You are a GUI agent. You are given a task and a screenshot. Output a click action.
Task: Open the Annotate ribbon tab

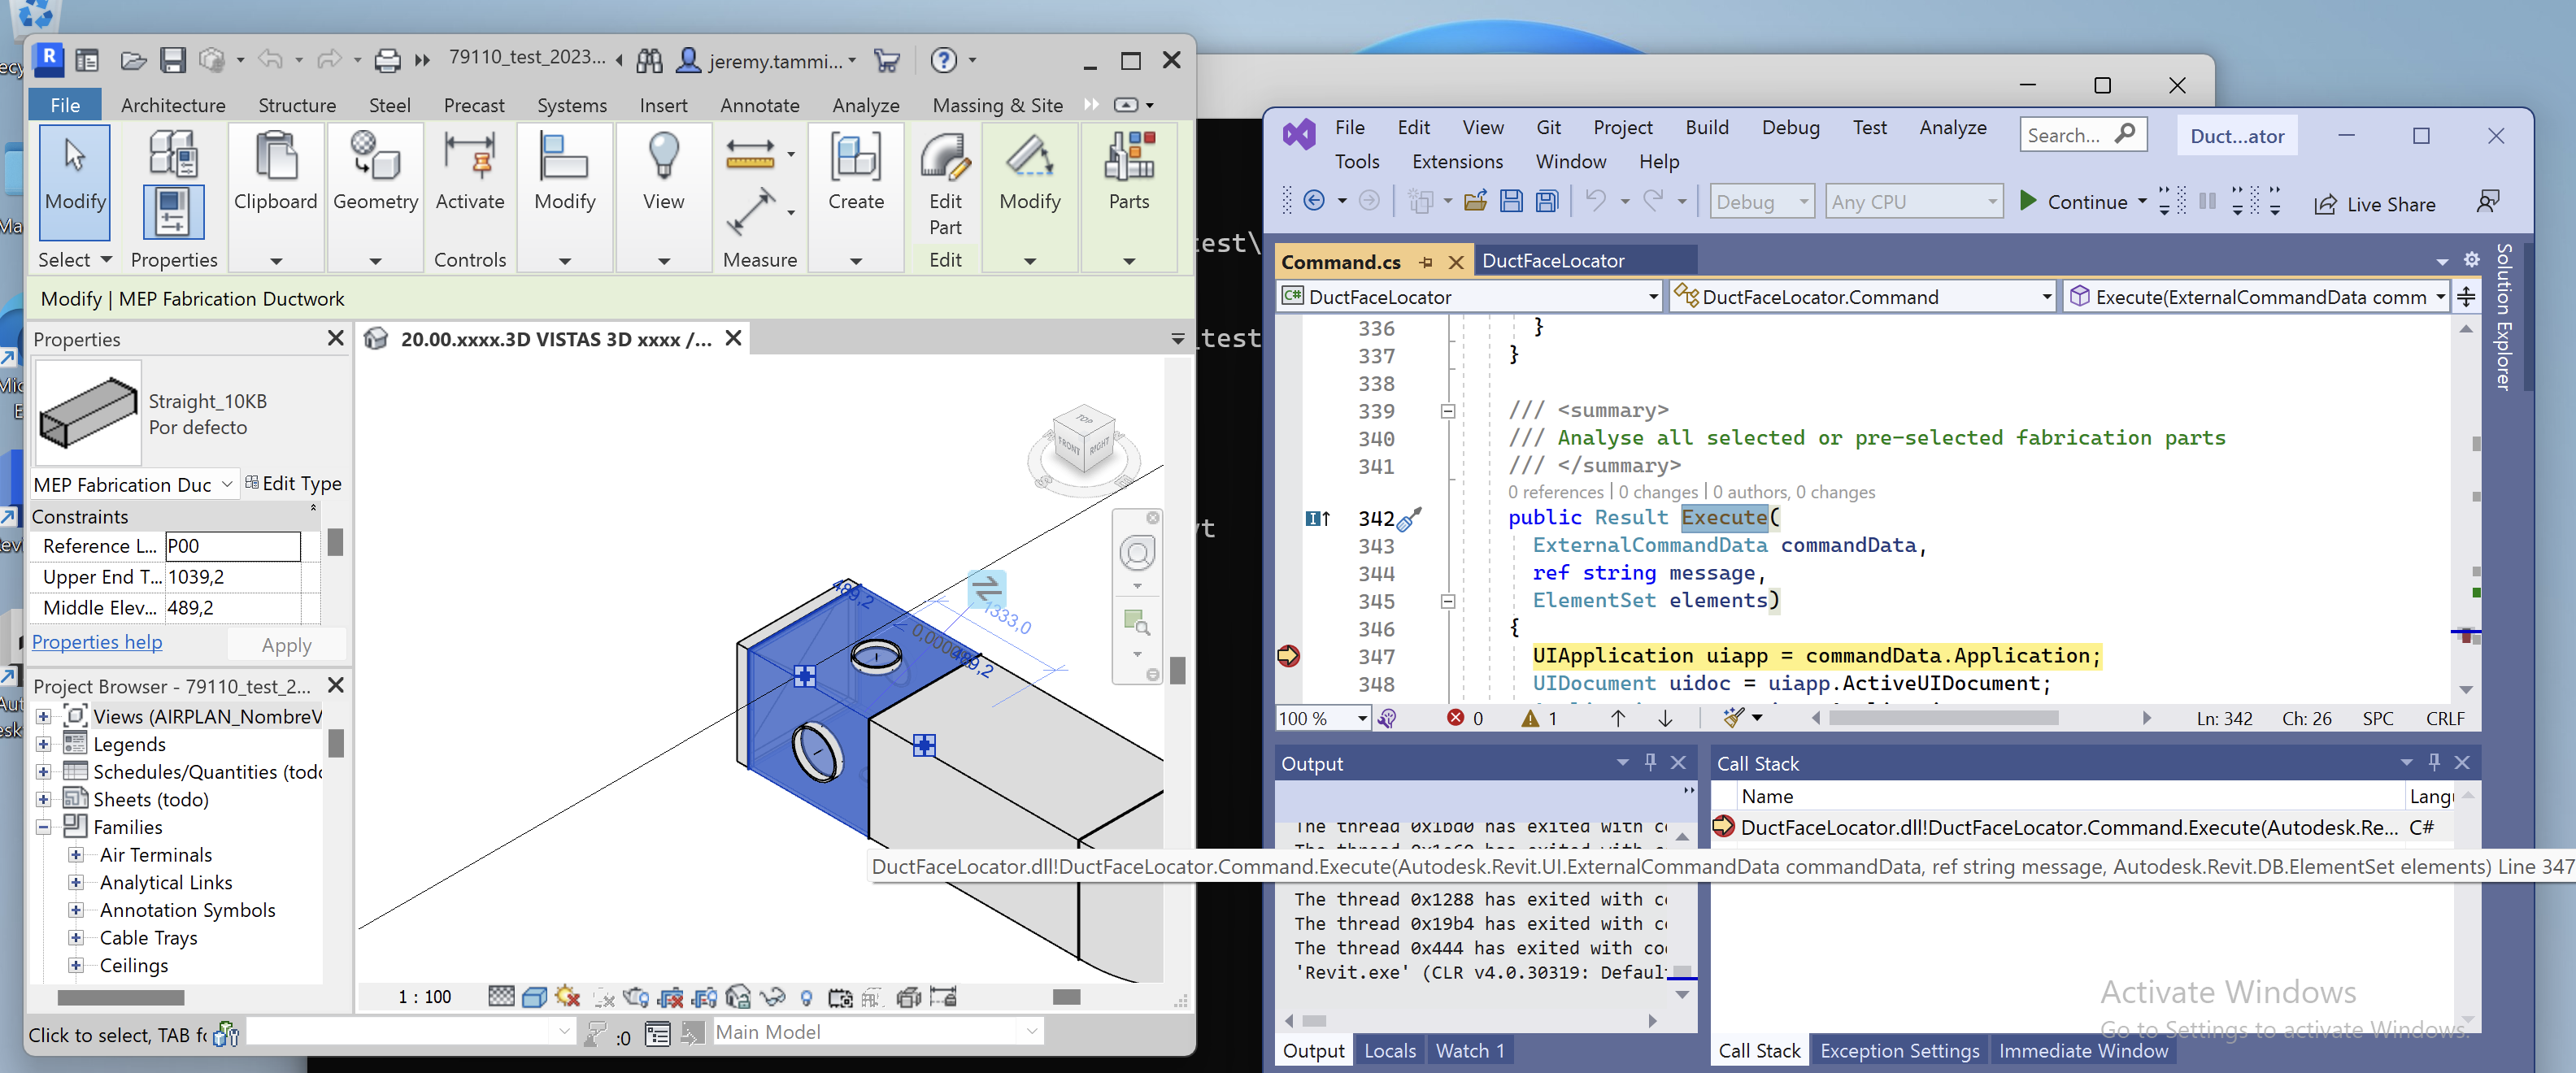(759, 104)
